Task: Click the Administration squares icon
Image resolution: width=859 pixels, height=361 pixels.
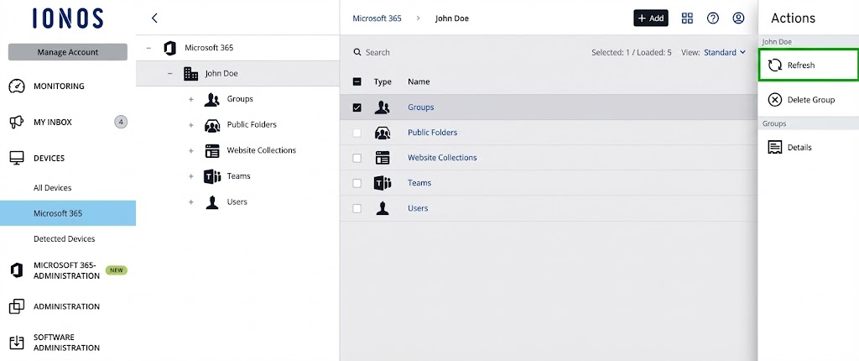Action: pos(17,306)
